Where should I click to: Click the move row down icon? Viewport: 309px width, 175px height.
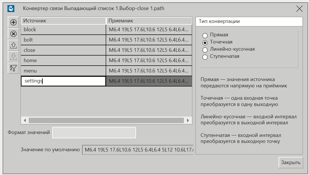point(13,57)
